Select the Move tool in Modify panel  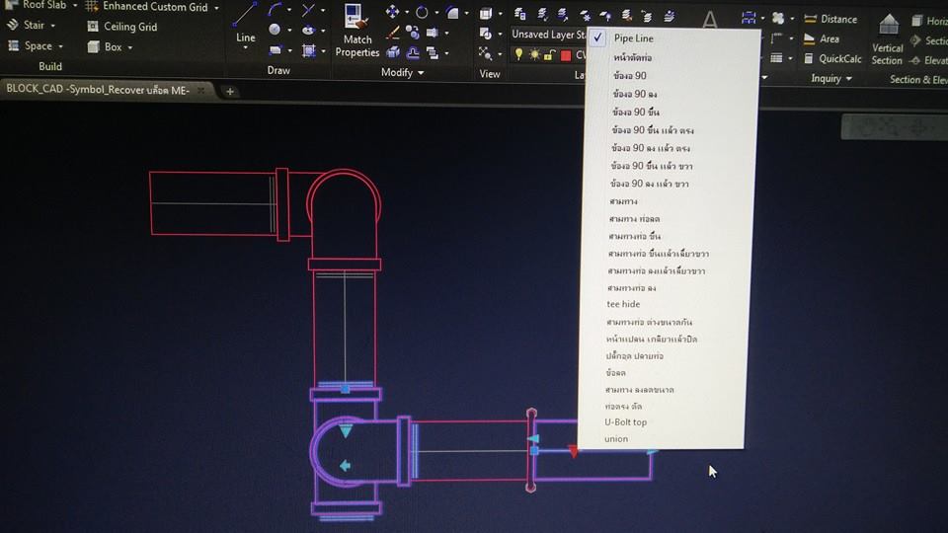[392, 12]
